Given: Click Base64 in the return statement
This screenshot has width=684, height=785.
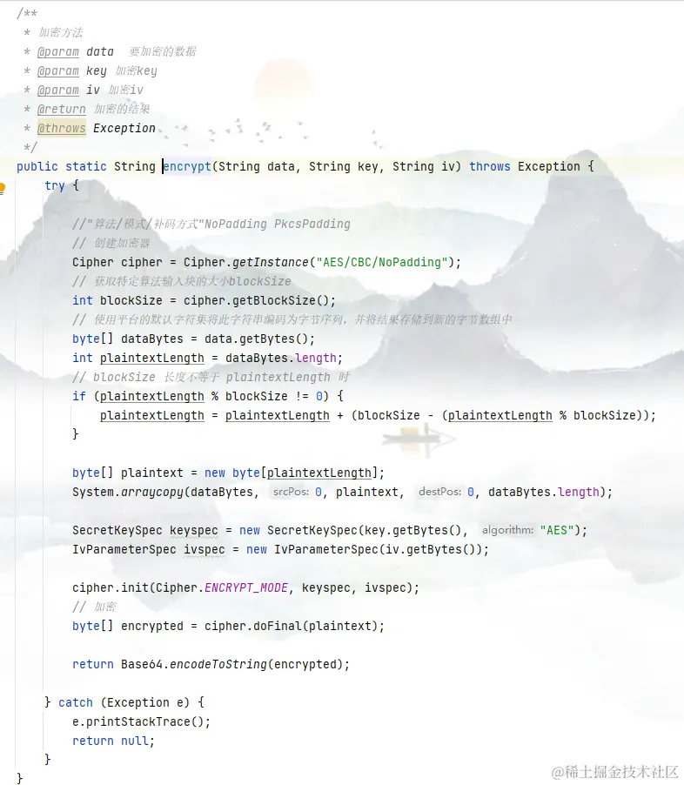Looking at the screenshot, I should 142,664.
